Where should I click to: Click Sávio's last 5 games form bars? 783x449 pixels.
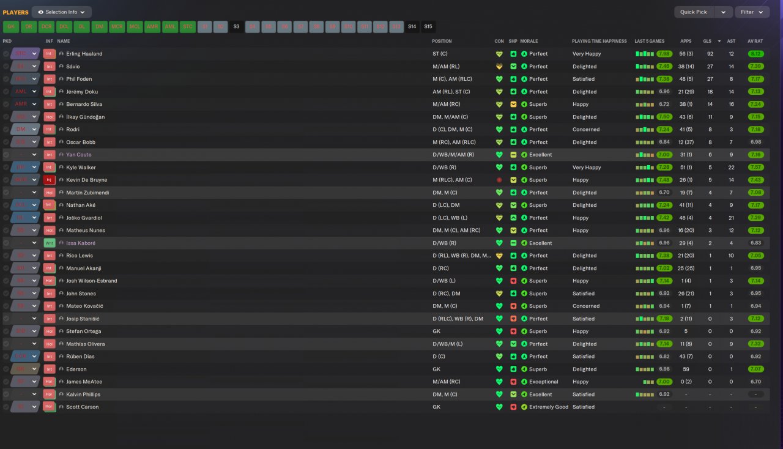[x=645, y=67]
